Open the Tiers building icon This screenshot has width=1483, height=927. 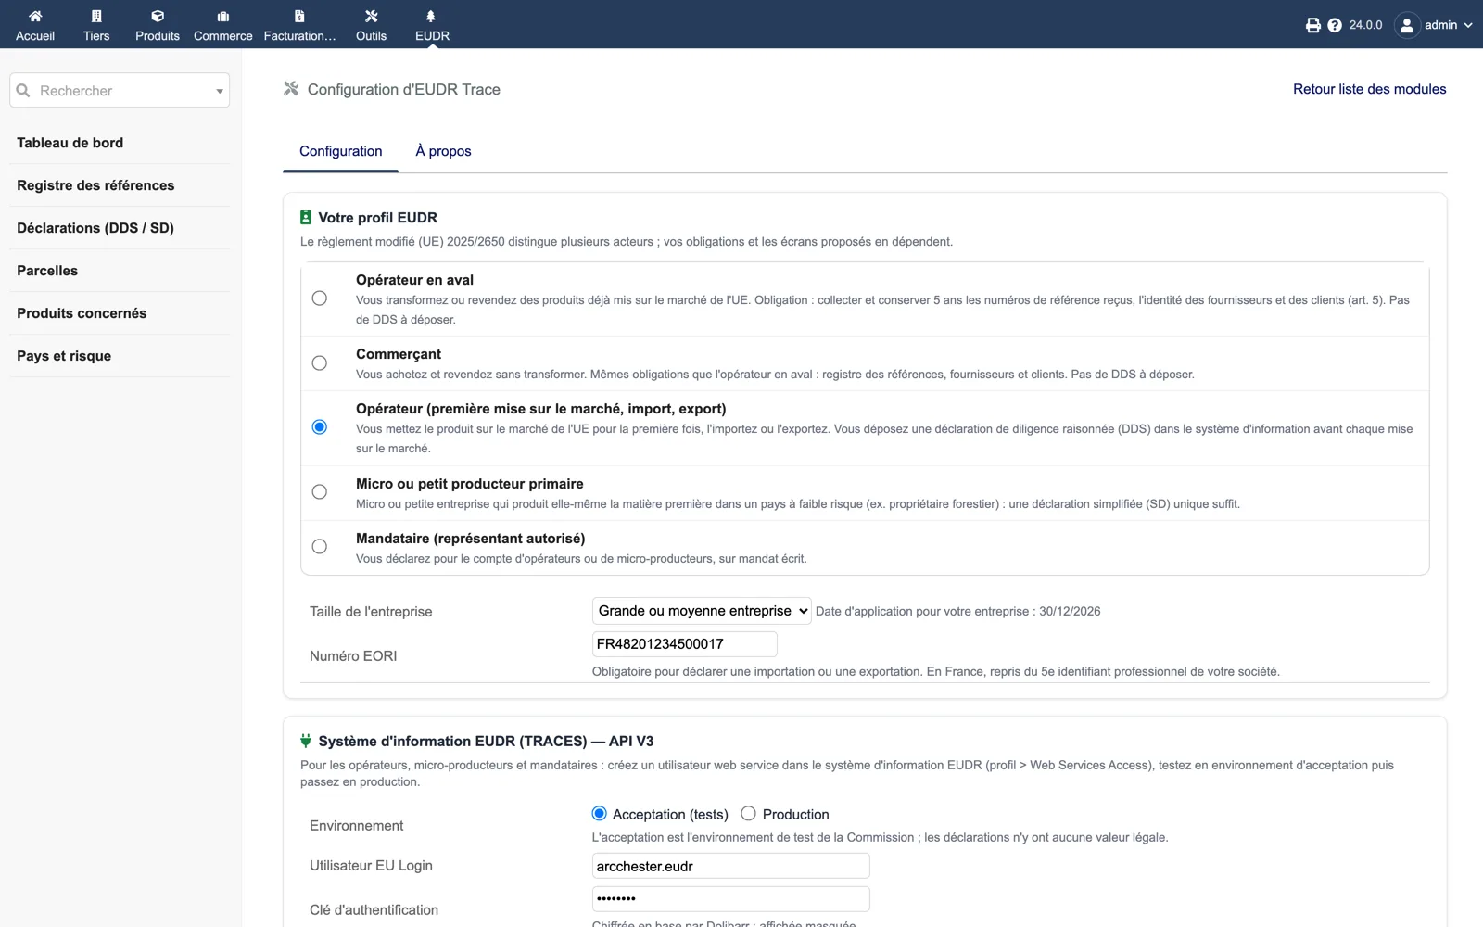(x=96, y=16)
